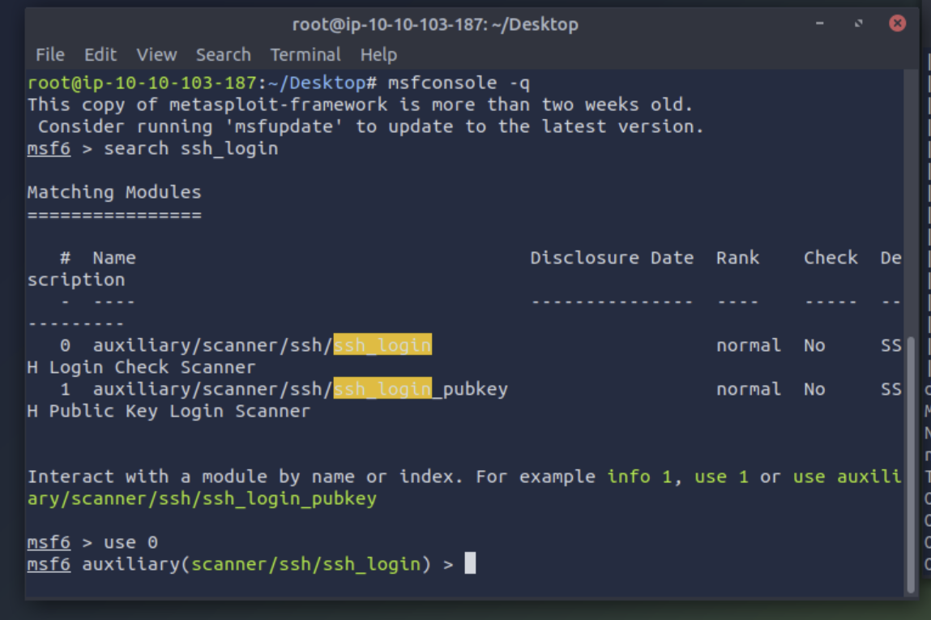Open the Edit menu
The width and height of the screenshot is (931, 620).
tap(100, 54)
